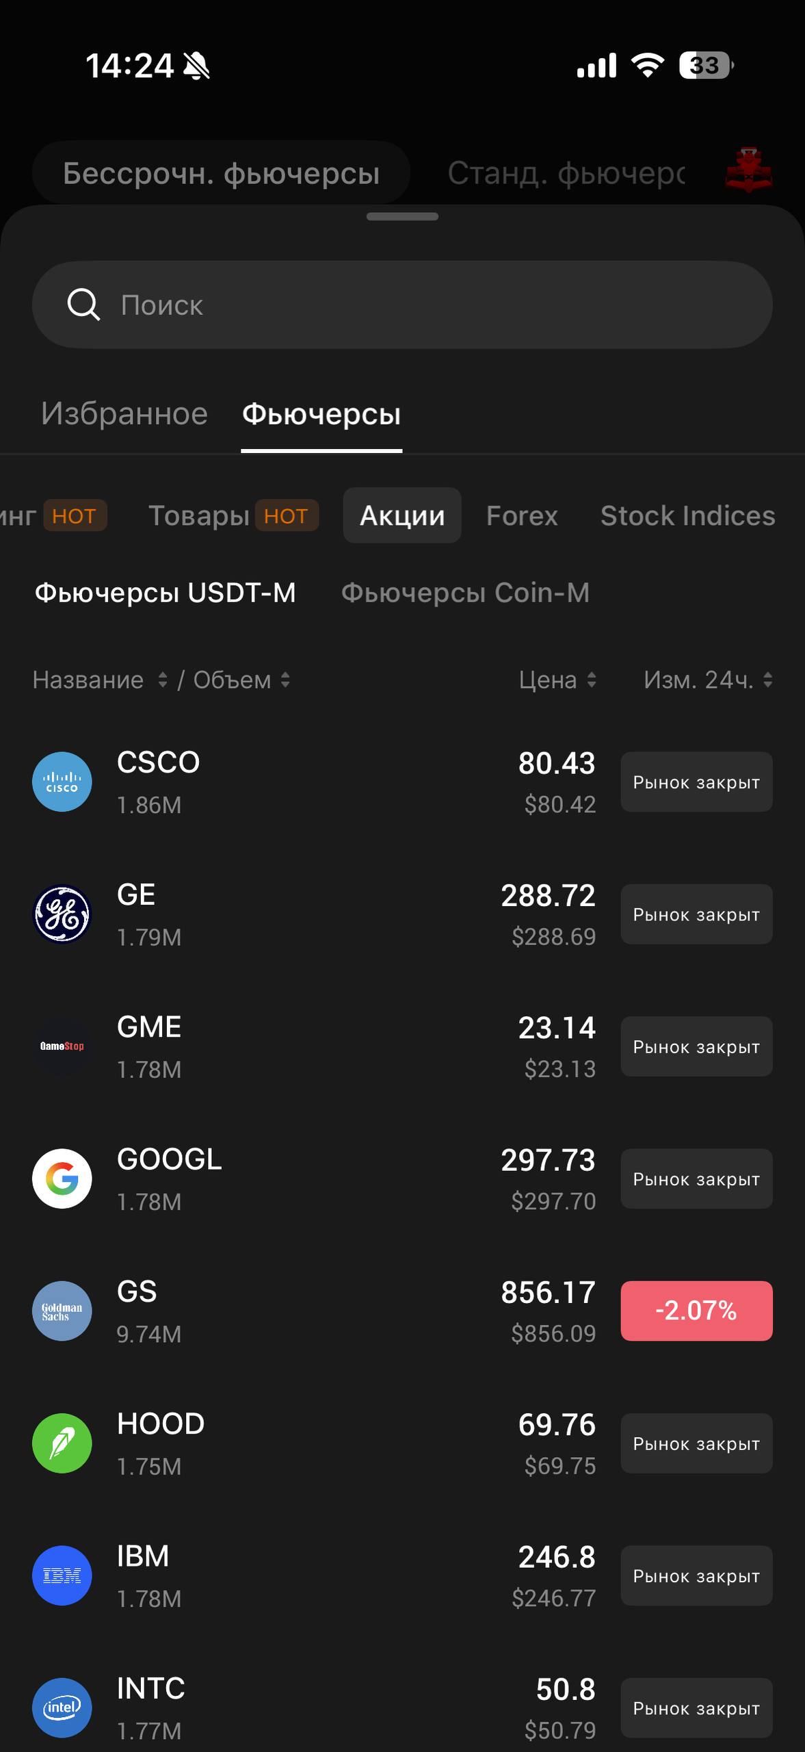The height and width of the screenshot is (1752, 805).
Task: Open the GE stock logo
Action: [x=62, y=914]
